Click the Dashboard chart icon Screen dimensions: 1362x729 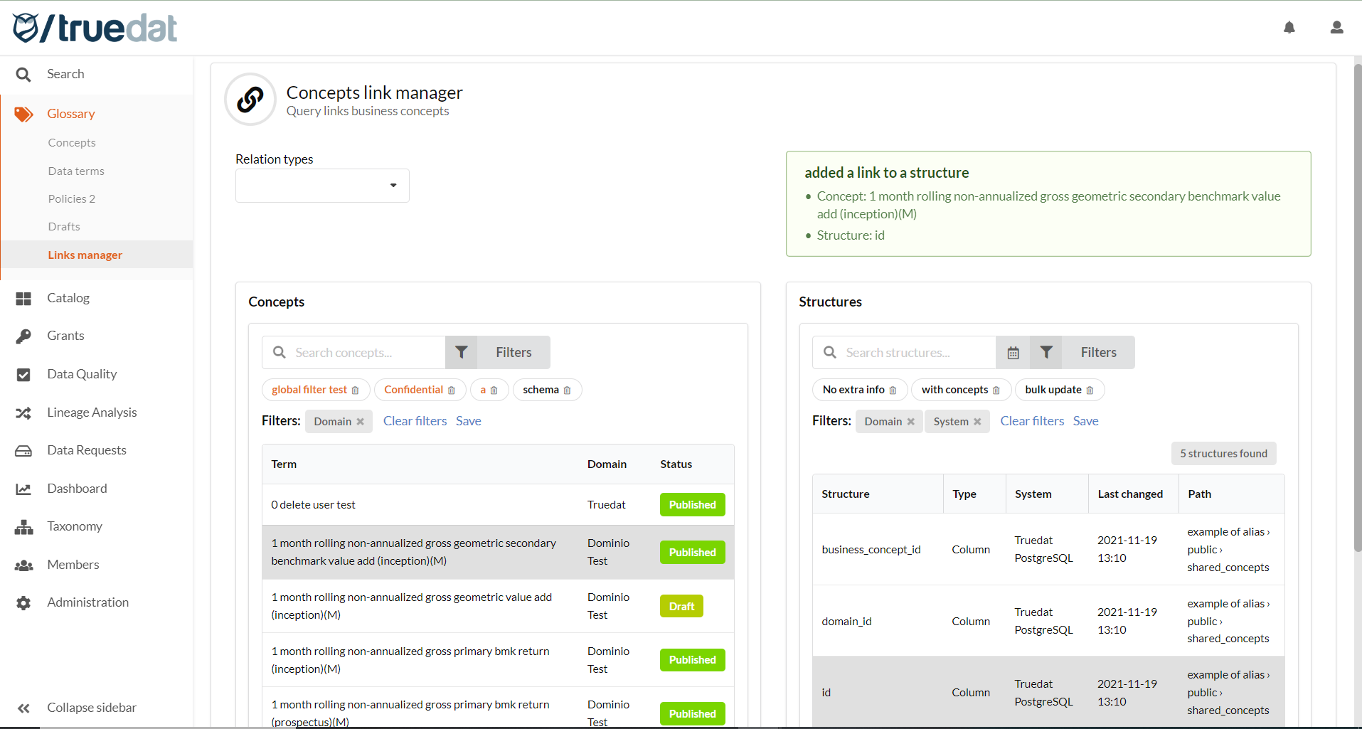[23, 488]
